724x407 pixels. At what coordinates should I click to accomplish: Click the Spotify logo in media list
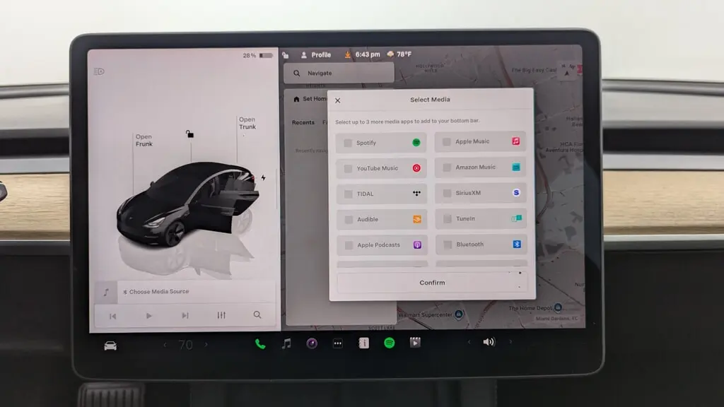(x=416, y=143)
